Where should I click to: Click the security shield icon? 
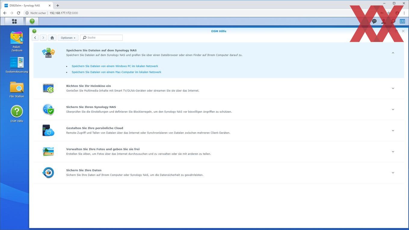[48, 109]
